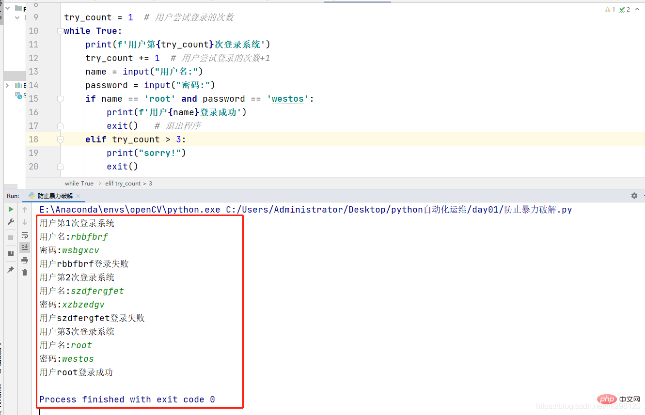Pin the Run tab with pin icon

click(11, 270)
